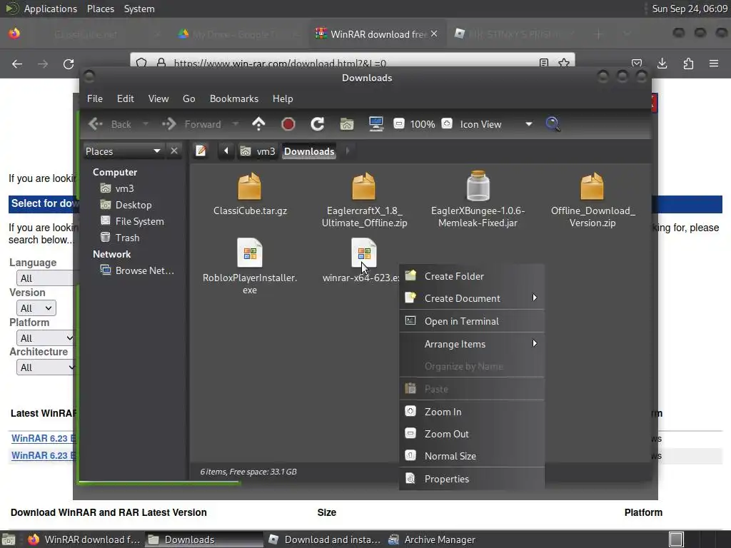The image size is (731, 548).
Task: Click vm3 path bar button
Action: click(x=258, y=151)
